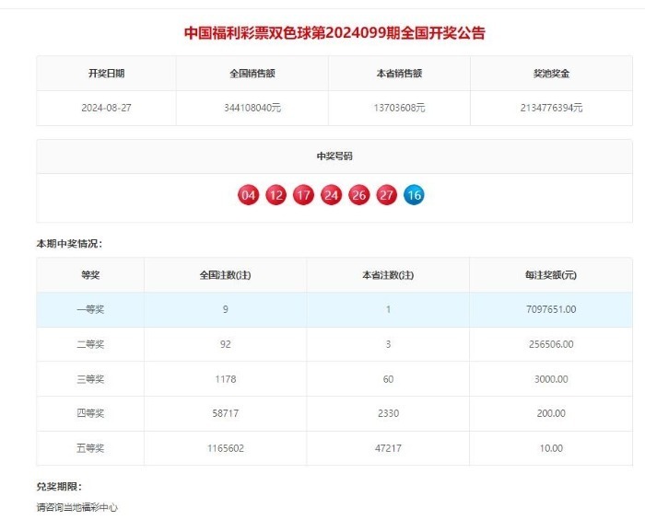Select the provincial sales value 13703608元
This screenshot has width=645, height=520.
point(399,108)
